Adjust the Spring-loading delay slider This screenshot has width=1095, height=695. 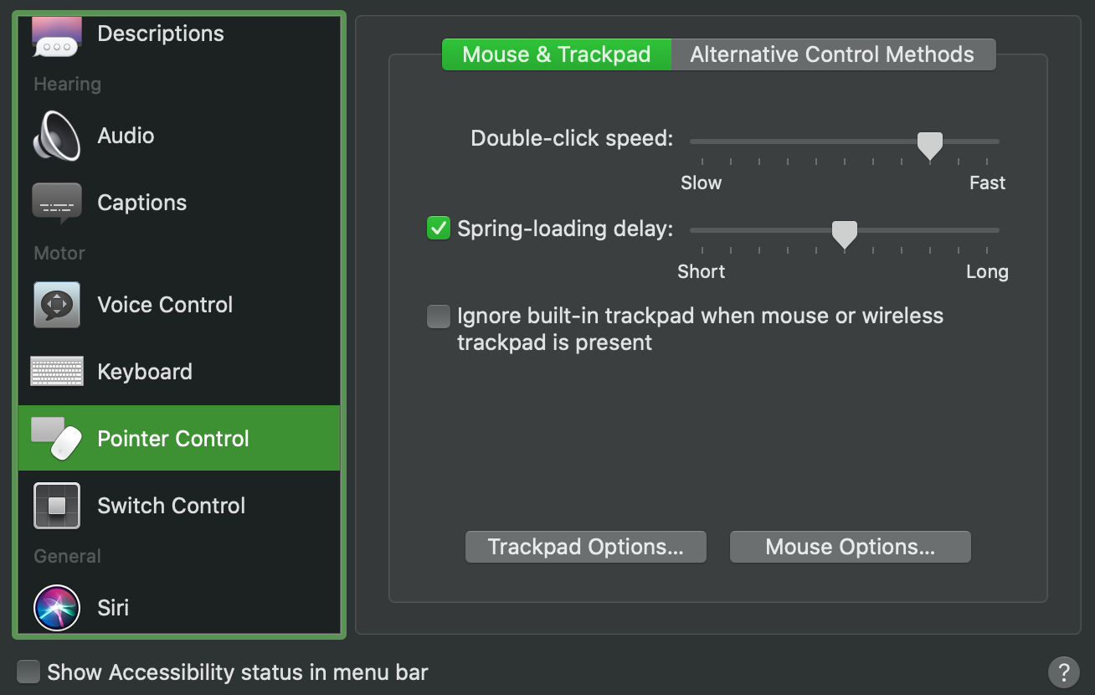coord(844,233)
